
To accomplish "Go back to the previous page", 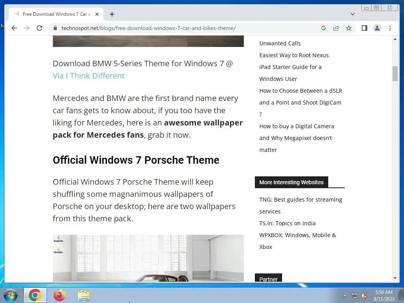I will pos(14,28).
